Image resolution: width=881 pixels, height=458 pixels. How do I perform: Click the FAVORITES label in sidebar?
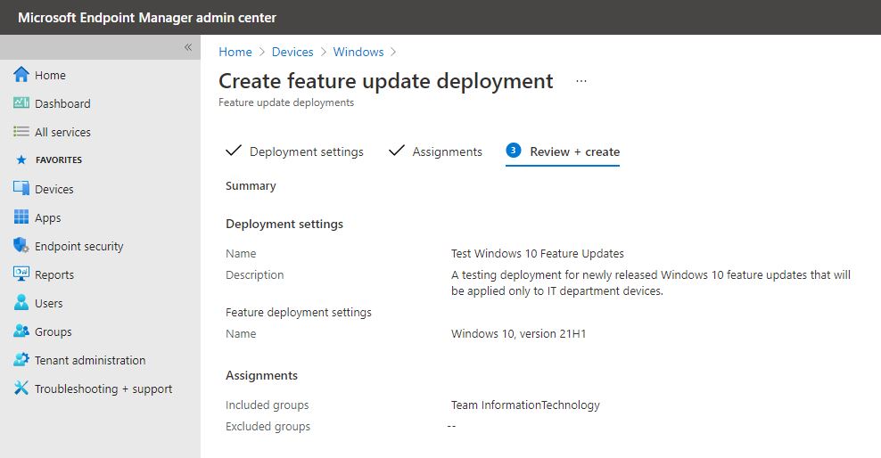pyautogui.click(x=59, y=160)
